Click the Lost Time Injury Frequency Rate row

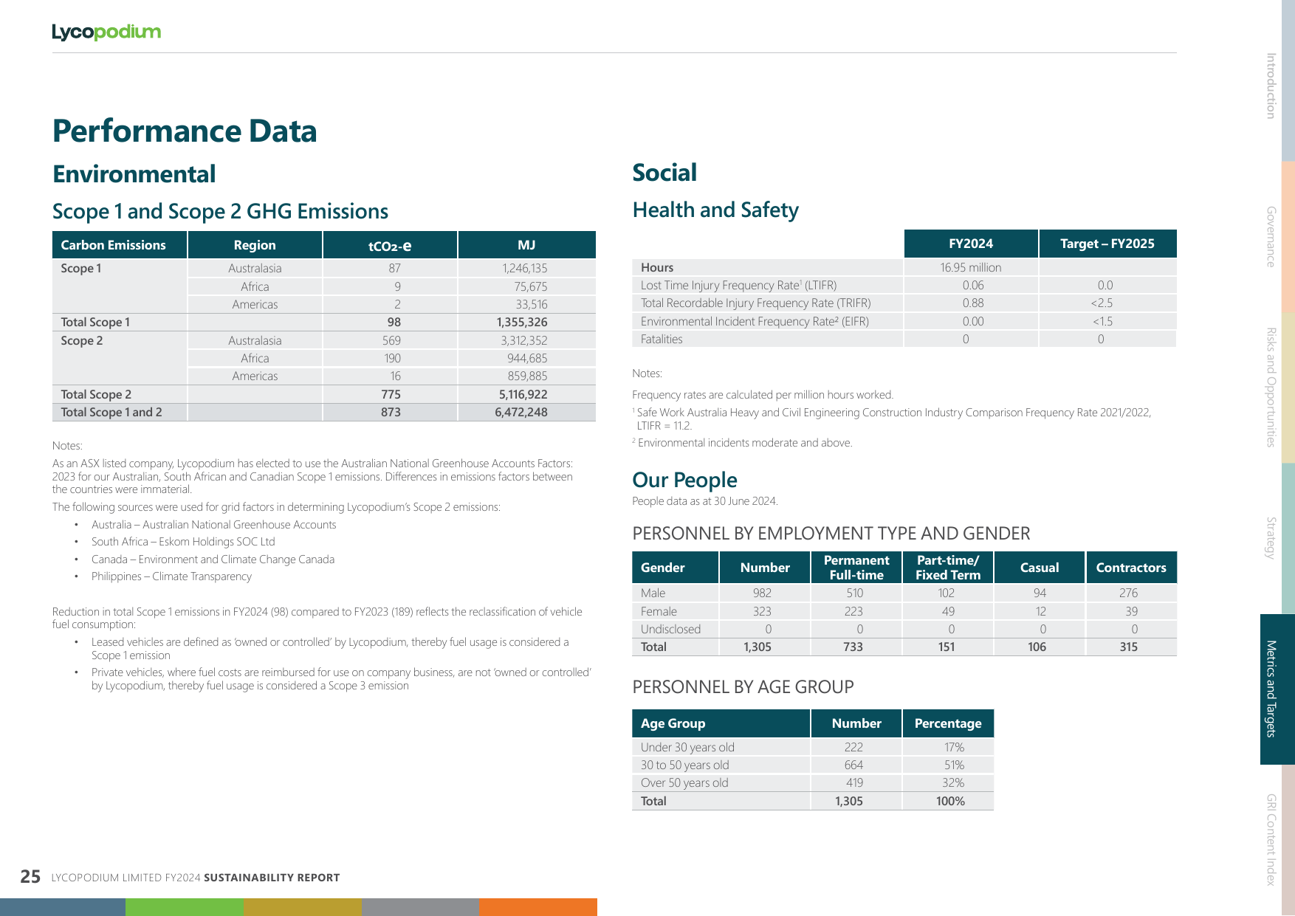point(904,285)
